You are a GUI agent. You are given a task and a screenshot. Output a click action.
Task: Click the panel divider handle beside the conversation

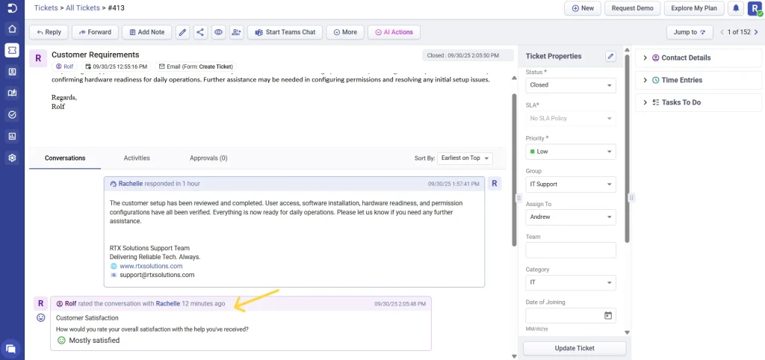(518, 198)
